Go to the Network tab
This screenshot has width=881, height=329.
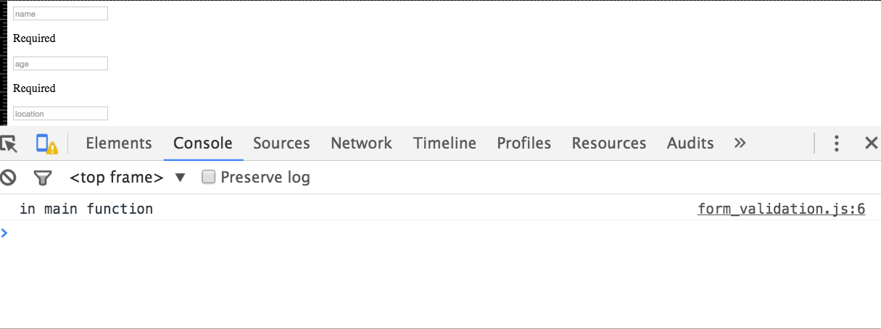(x=361, y=143)
